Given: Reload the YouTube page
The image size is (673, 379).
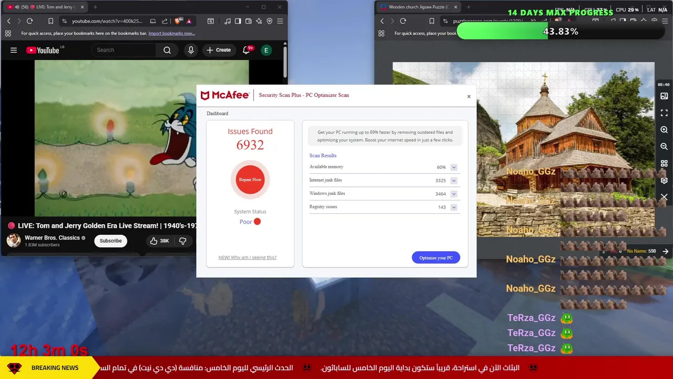Looking at the screenshot, I should 29,21.
